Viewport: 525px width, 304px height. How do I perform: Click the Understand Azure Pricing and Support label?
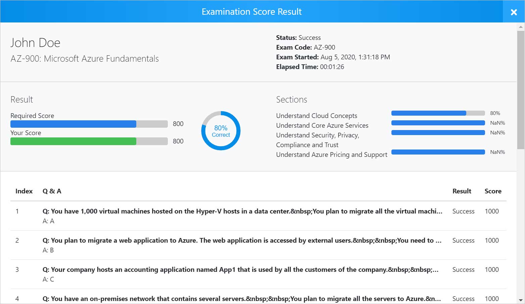(332, 155)
